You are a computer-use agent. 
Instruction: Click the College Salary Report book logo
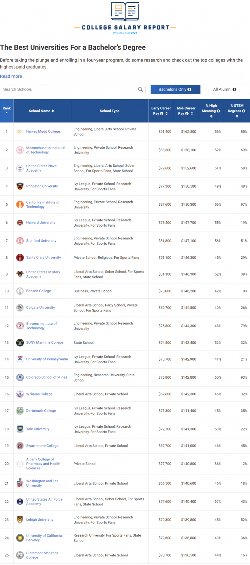[125, 12]
